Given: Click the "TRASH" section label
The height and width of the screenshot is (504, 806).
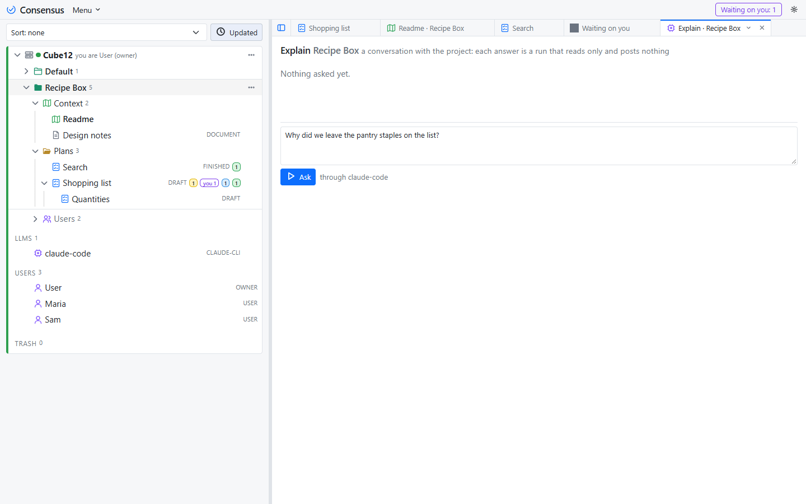Looking at the screenshot, I should point(26,344).
